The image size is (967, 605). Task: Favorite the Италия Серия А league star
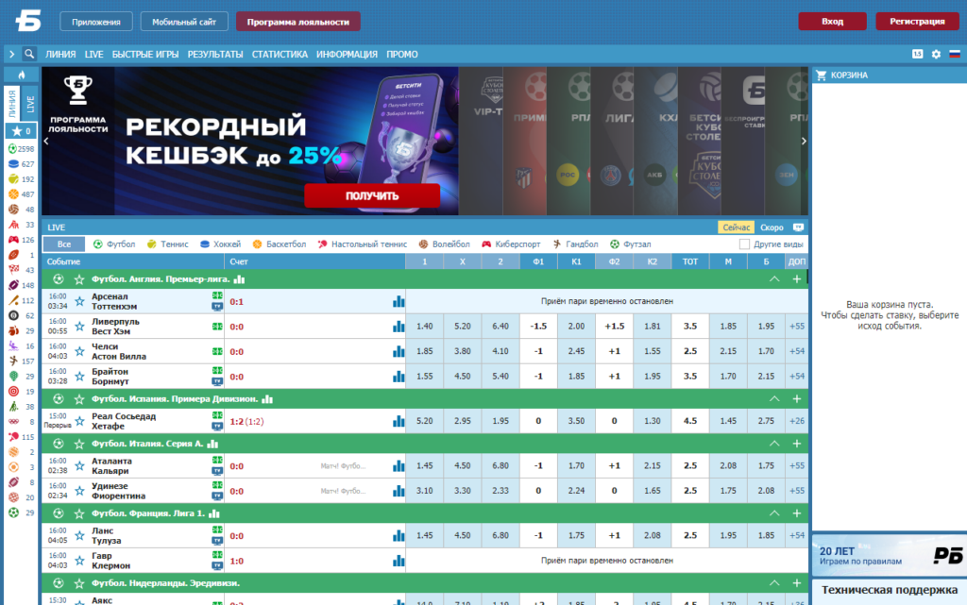click(79, 445)
